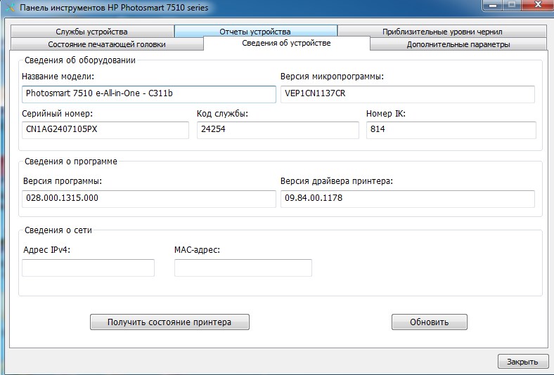Select Состояние печатающей головки tab
This screenshot has width=554, height=375.
pos(107,44)
